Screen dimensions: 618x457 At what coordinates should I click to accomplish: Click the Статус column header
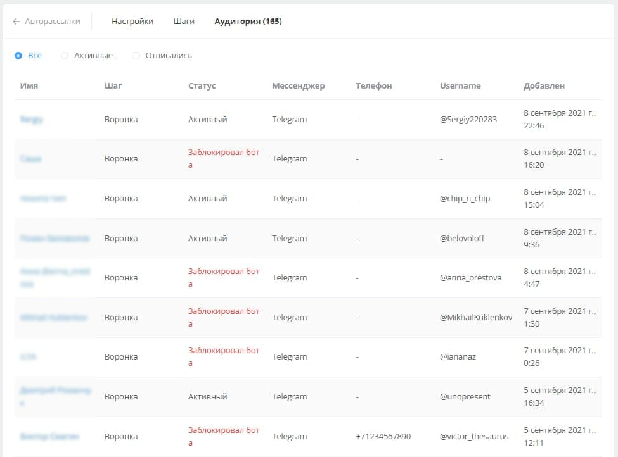pyautogui.click(x=202, y=86)
